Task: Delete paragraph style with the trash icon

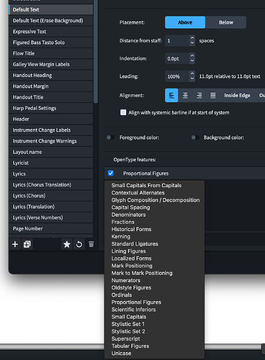Action: coord(91,244)
